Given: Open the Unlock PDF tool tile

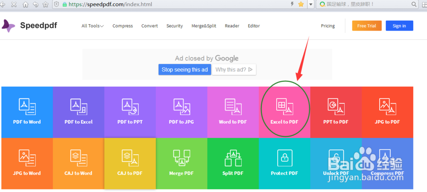Looking at the screenshot, I should coord(336,163).
